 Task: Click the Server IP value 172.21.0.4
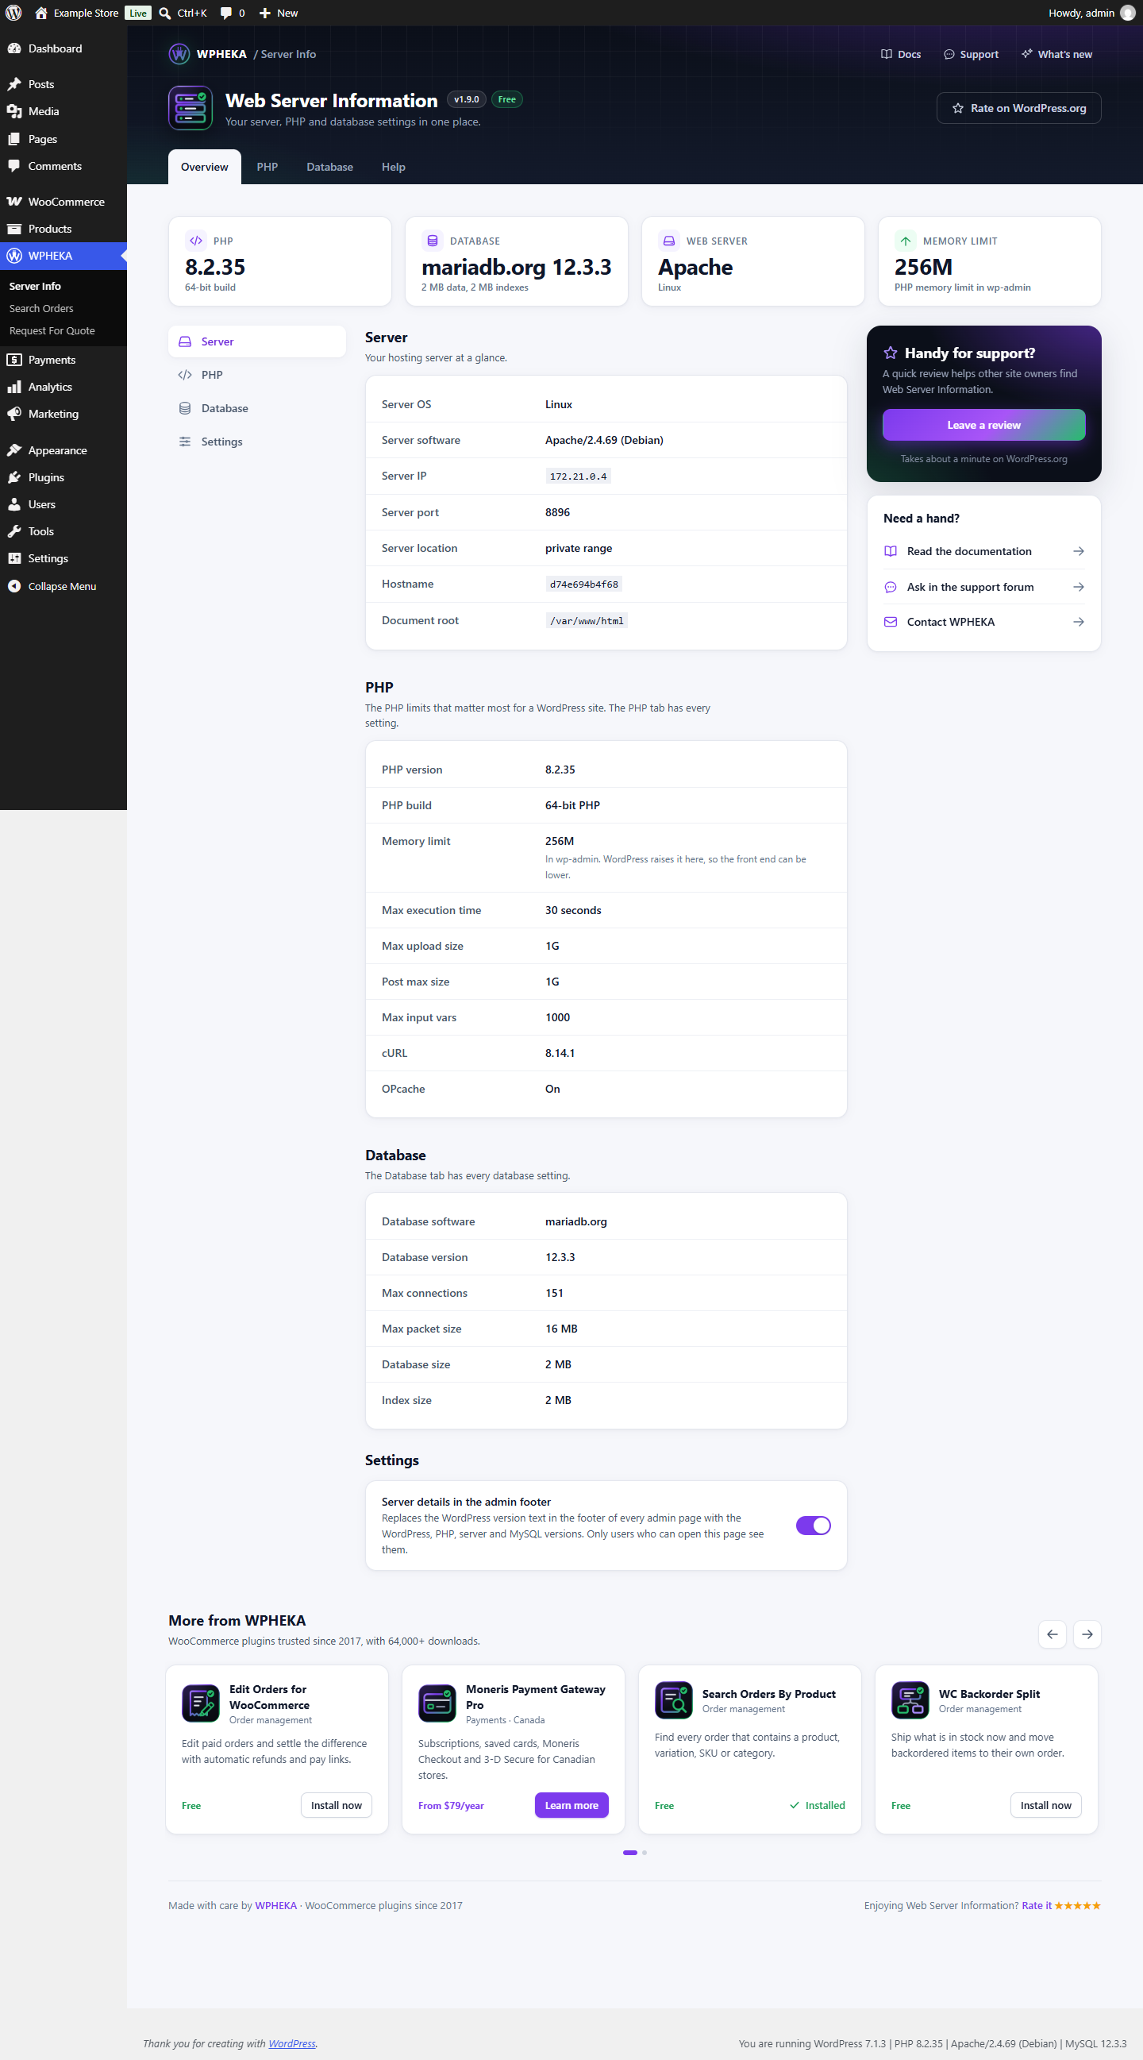click(578, 476)
